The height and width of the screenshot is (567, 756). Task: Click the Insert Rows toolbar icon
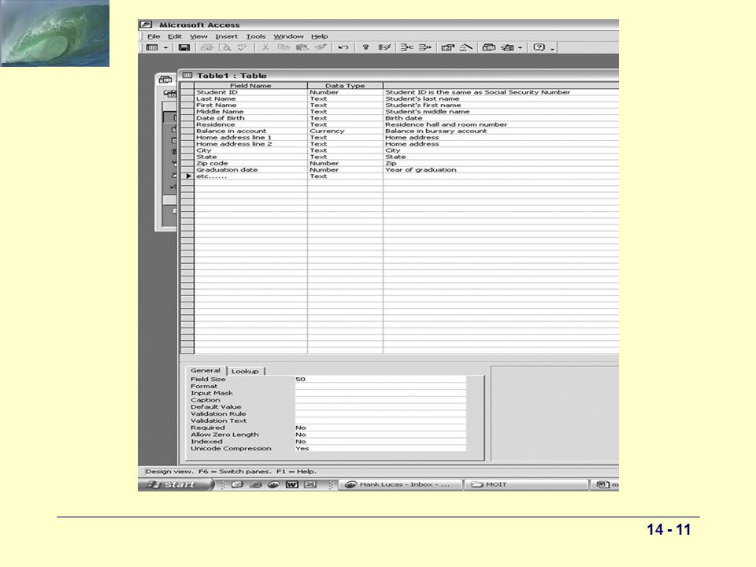[407, 47]
